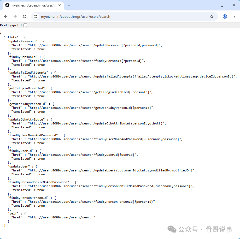Click the "updateOthAttribute" key
This screenshot has width=240, height=239.
click(26, 120)
